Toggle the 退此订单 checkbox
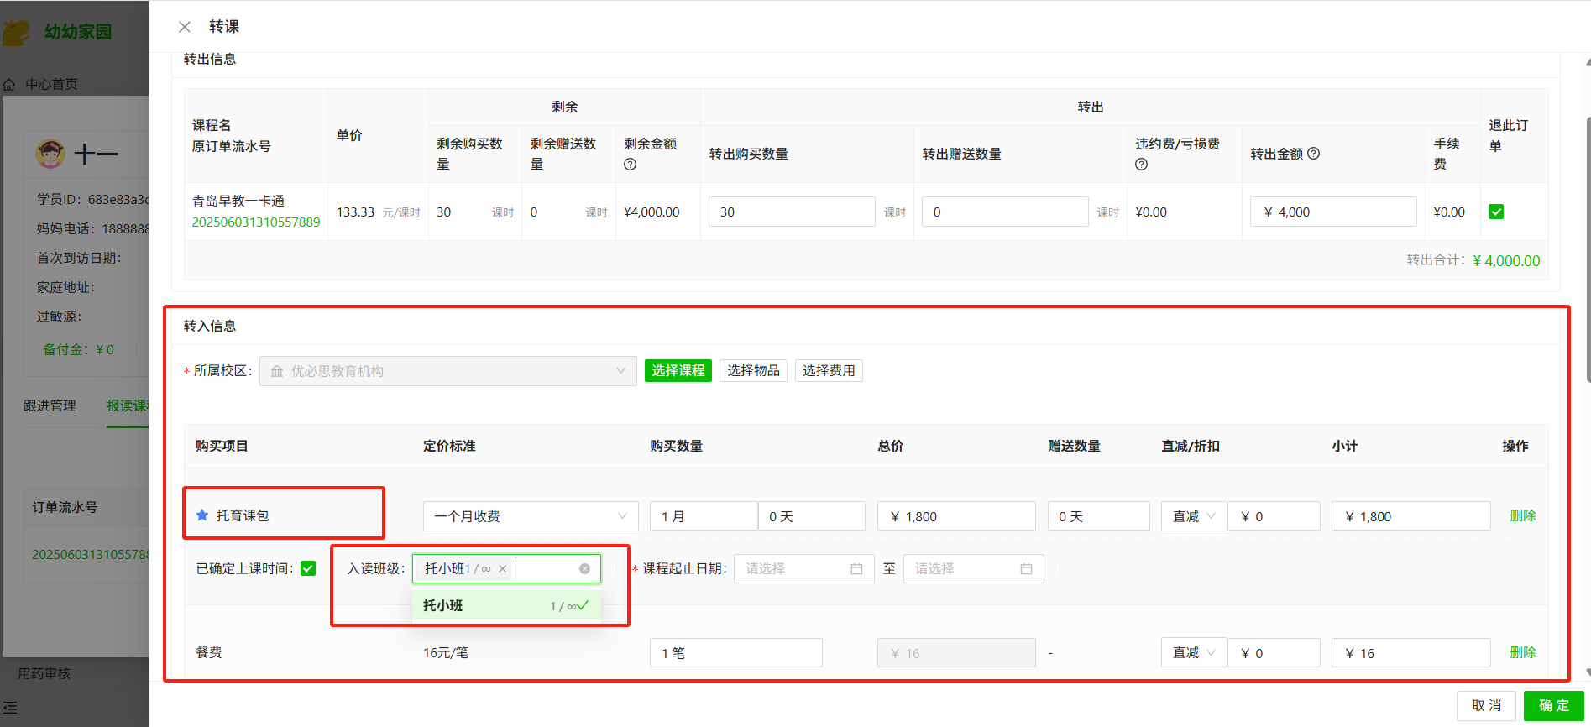The image size is (1591, 727). click(1495, 212)
